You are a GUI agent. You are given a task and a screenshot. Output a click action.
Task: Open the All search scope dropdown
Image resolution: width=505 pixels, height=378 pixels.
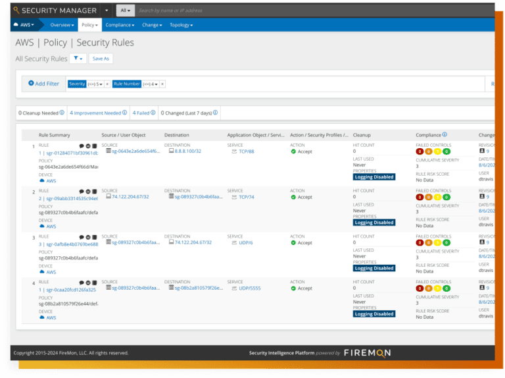coord(124,11)
